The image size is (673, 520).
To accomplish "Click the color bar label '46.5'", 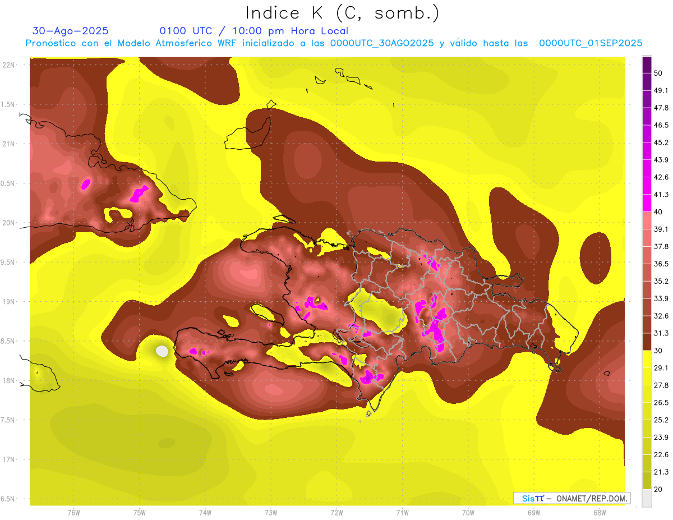I will (x=661, y=125).
